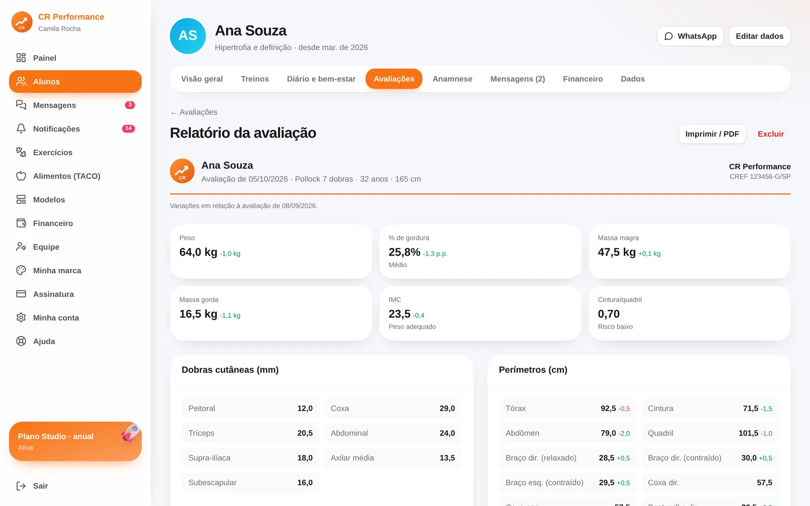Viewport: 810px width, 506px height.
Task: Open Painel via its dashboard icon
Action: pos(21,58)
